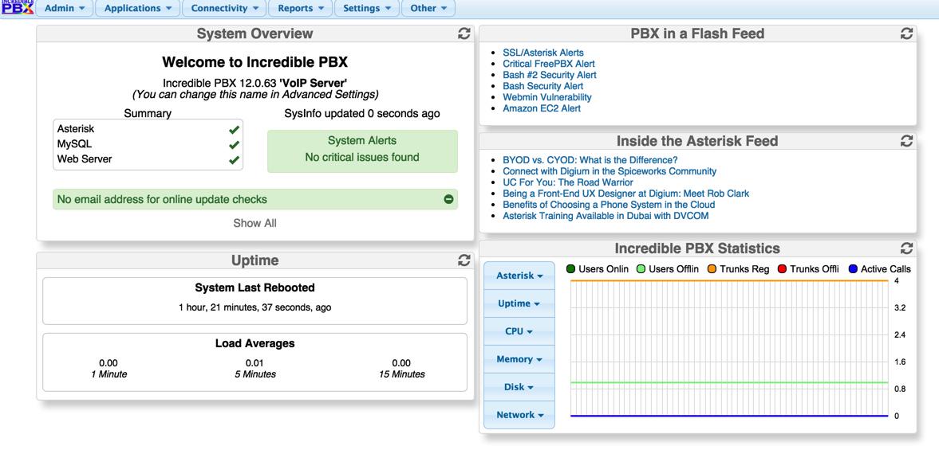Open BYOD vs. CYOD article link

(590, 160)
